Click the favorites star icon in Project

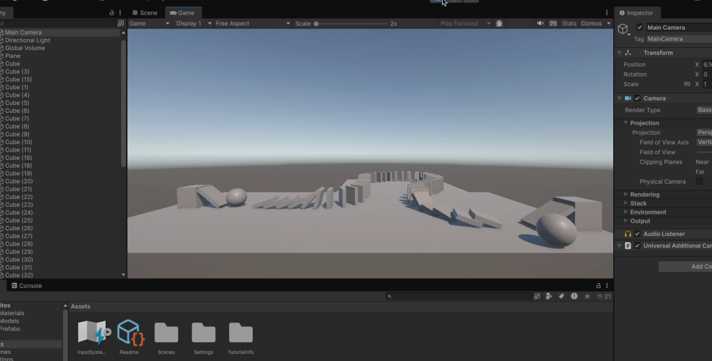(587, 296)
